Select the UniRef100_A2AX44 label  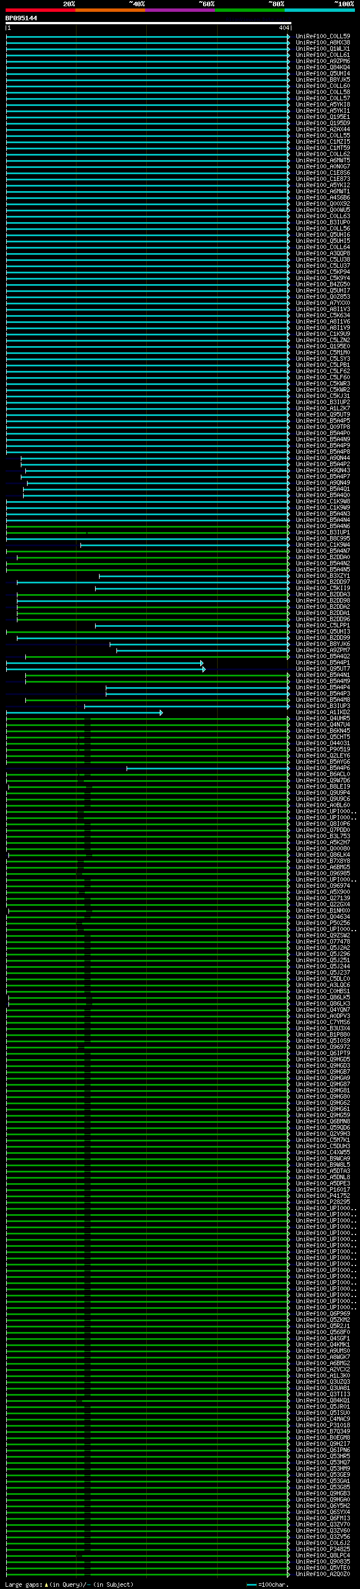click(323, 130)
